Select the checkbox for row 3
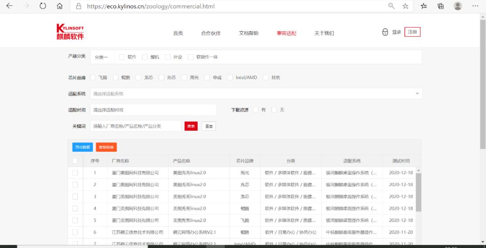 click(75, 197)
